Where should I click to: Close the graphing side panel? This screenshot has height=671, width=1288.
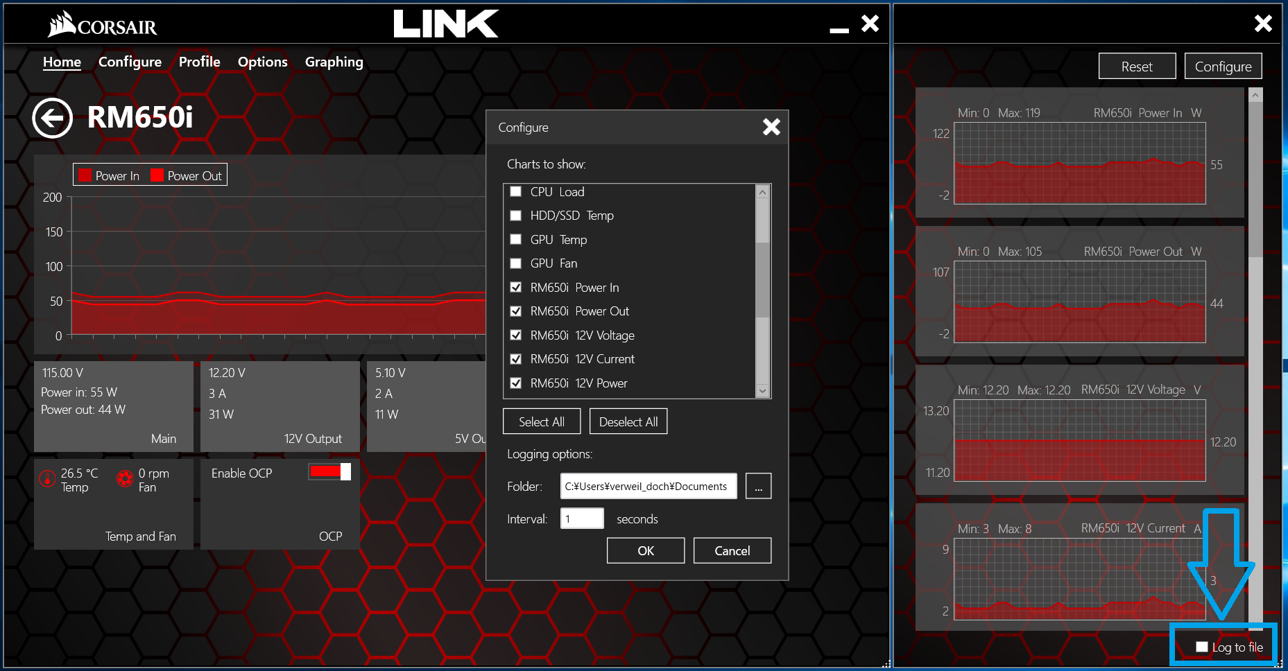pyautogui.click(x=1263, y=24)
